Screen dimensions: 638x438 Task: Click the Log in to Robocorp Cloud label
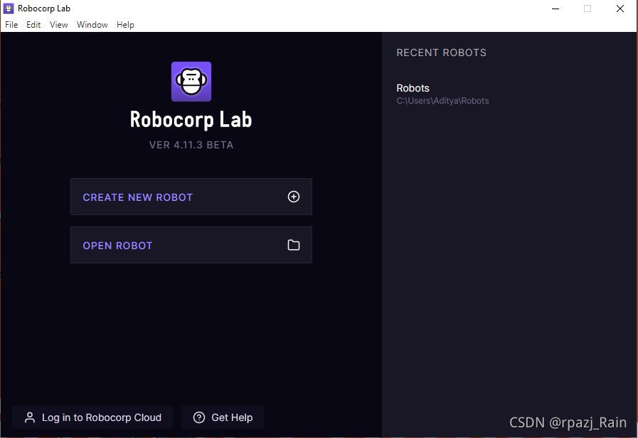coord(102,417)
